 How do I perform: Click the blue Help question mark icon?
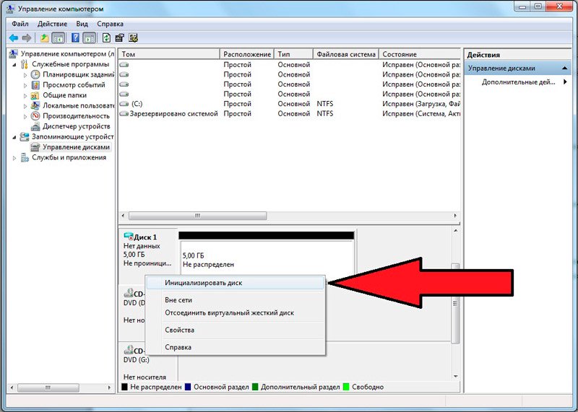pyautogui.click(x=75, y=38)
